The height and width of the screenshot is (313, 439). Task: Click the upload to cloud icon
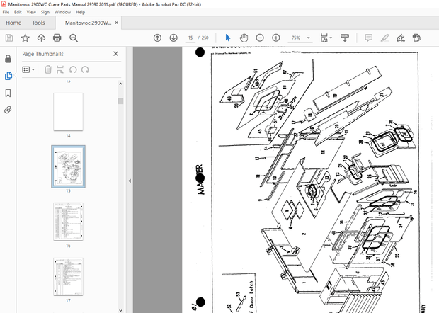(x=42, y=38)
